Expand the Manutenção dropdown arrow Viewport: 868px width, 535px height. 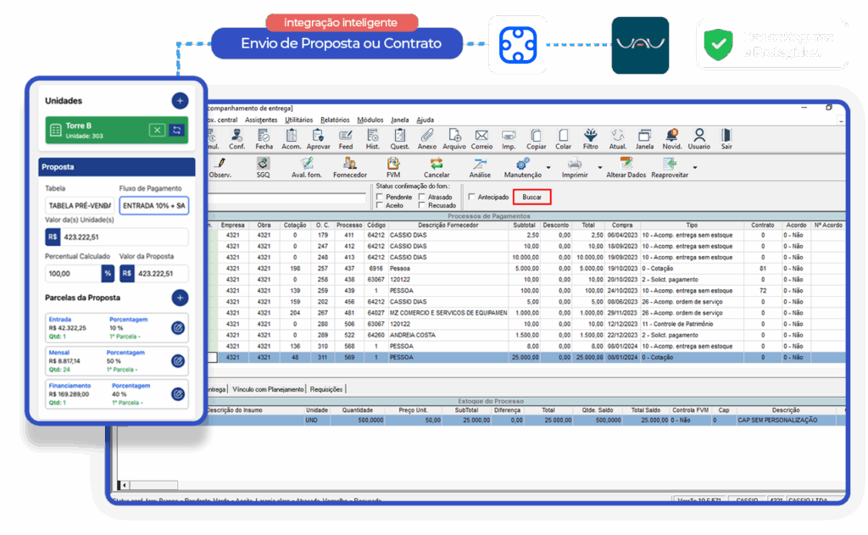(548, 167)
